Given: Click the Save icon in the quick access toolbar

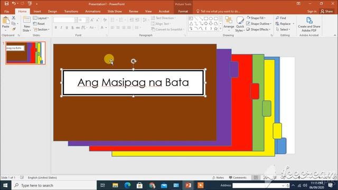Looking at the screenshot, I should (x=6, y=4).
